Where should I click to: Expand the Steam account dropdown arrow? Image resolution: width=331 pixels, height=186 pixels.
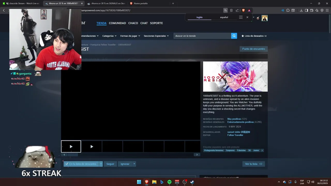[x=253, y=17]
